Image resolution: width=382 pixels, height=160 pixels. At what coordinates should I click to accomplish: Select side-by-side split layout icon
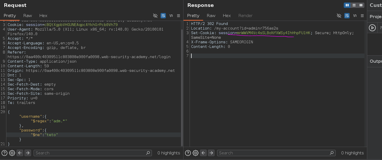[347, 5]
